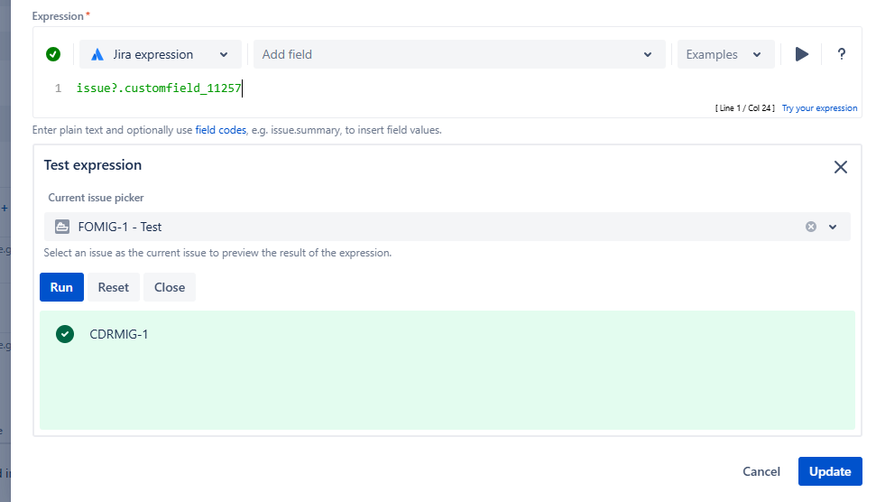The width and height of the screenshot is (876, 502).
Task: Click the issue type icon beside FOMIG-1
Action: click(x=62, y=227)
